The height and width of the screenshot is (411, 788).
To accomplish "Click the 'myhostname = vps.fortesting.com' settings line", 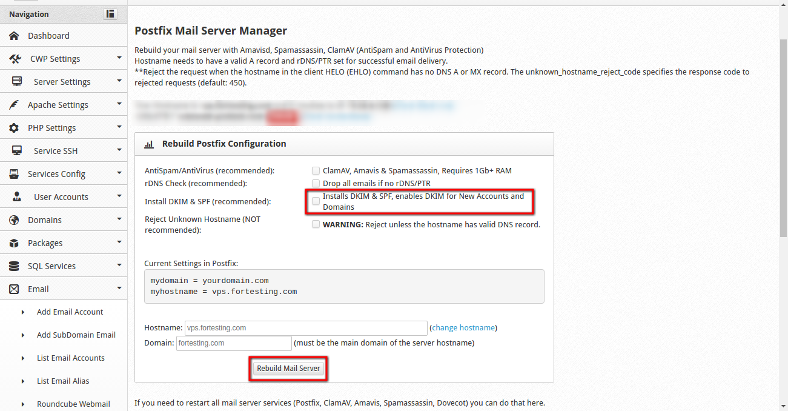I will [224, 292].
